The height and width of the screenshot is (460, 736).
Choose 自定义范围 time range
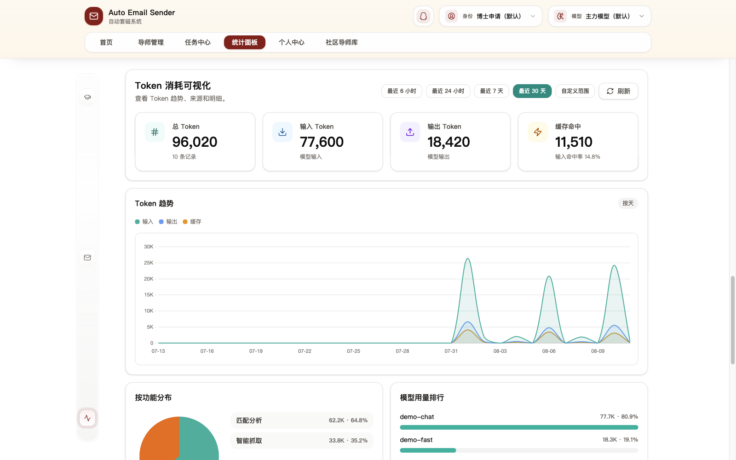coord(575,91)
